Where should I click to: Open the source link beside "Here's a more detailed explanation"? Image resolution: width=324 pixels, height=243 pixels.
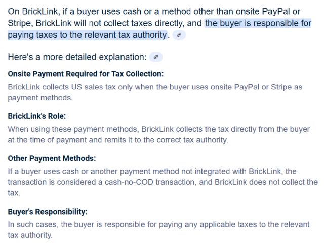[156, 57]
